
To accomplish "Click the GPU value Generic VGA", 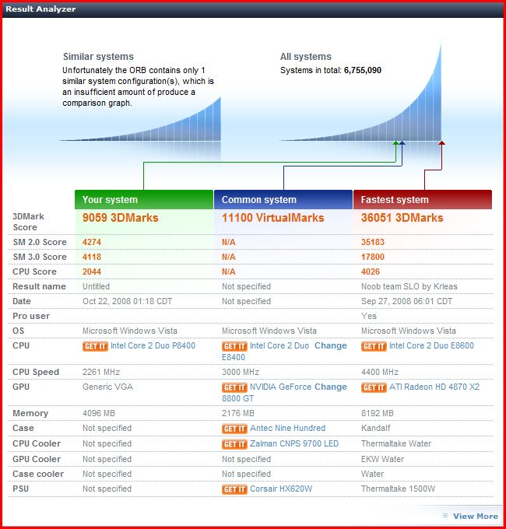I will coord(107,387).
